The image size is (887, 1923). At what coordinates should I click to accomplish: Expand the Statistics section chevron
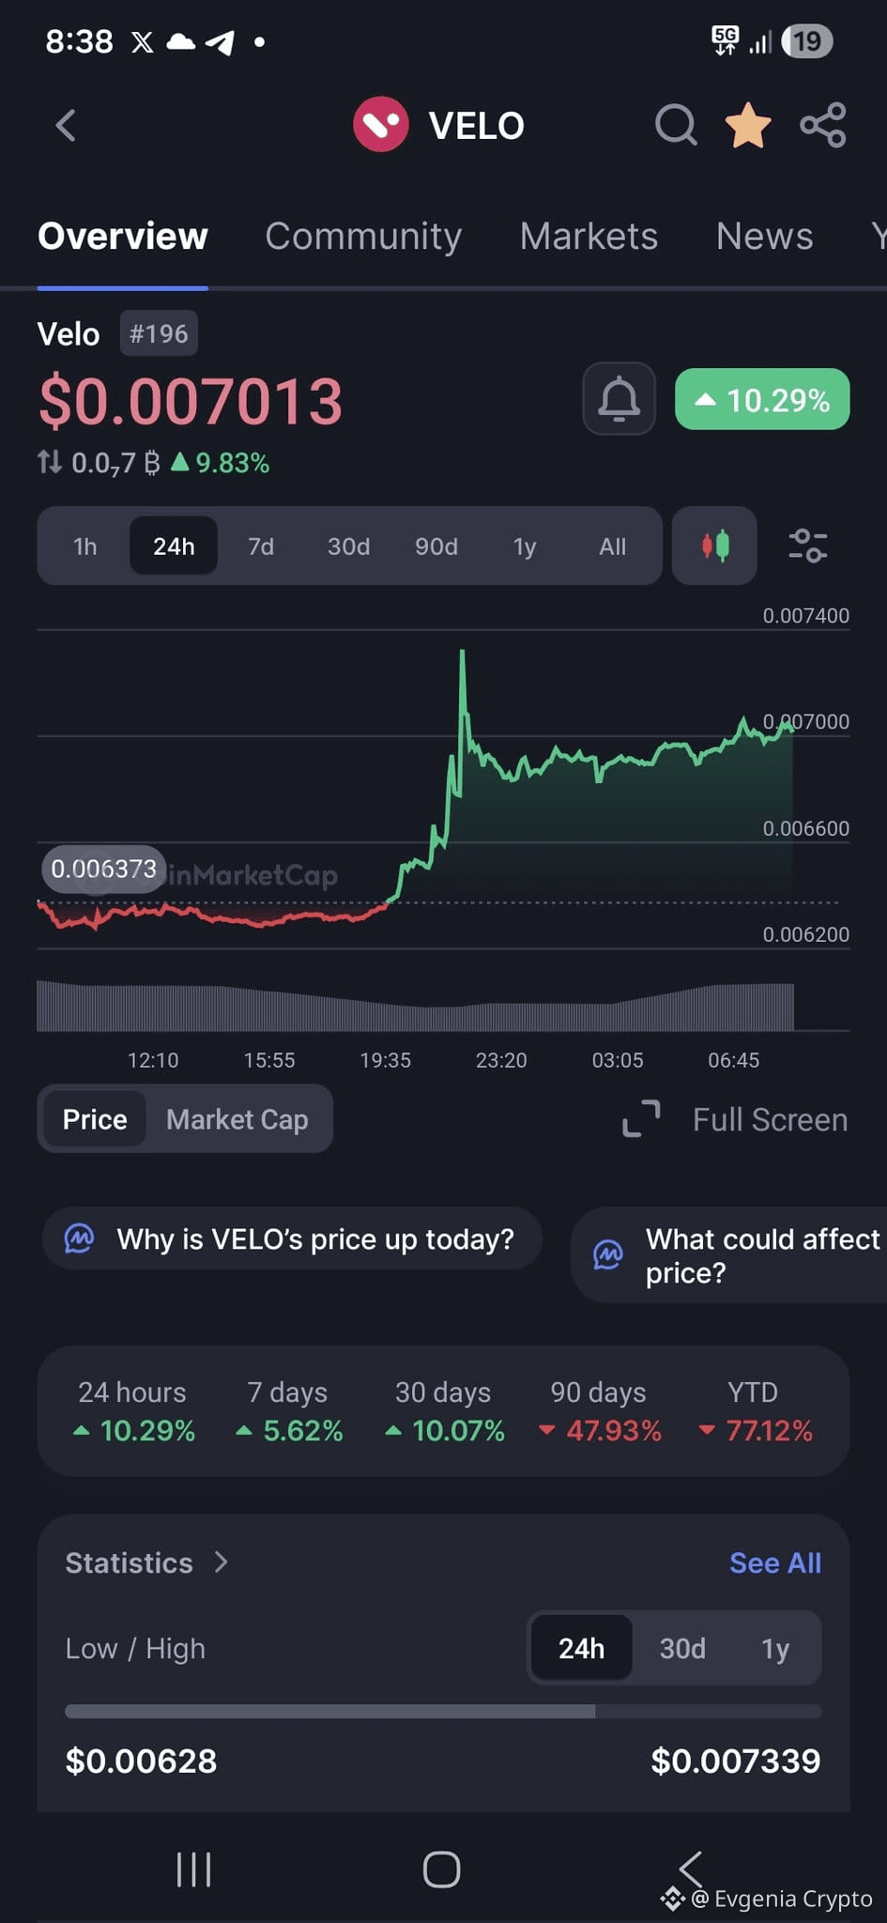(x=222, y=1561)
